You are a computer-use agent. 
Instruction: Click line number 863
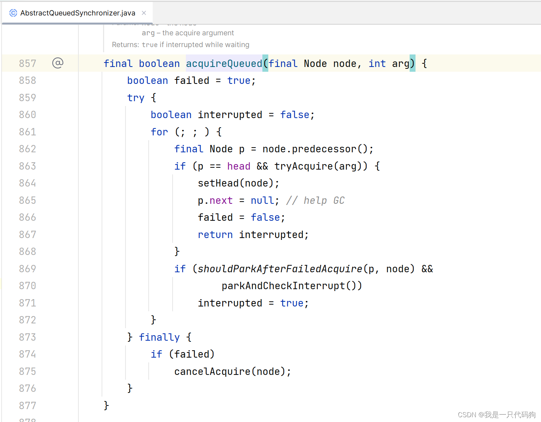(x=28, y=166)
